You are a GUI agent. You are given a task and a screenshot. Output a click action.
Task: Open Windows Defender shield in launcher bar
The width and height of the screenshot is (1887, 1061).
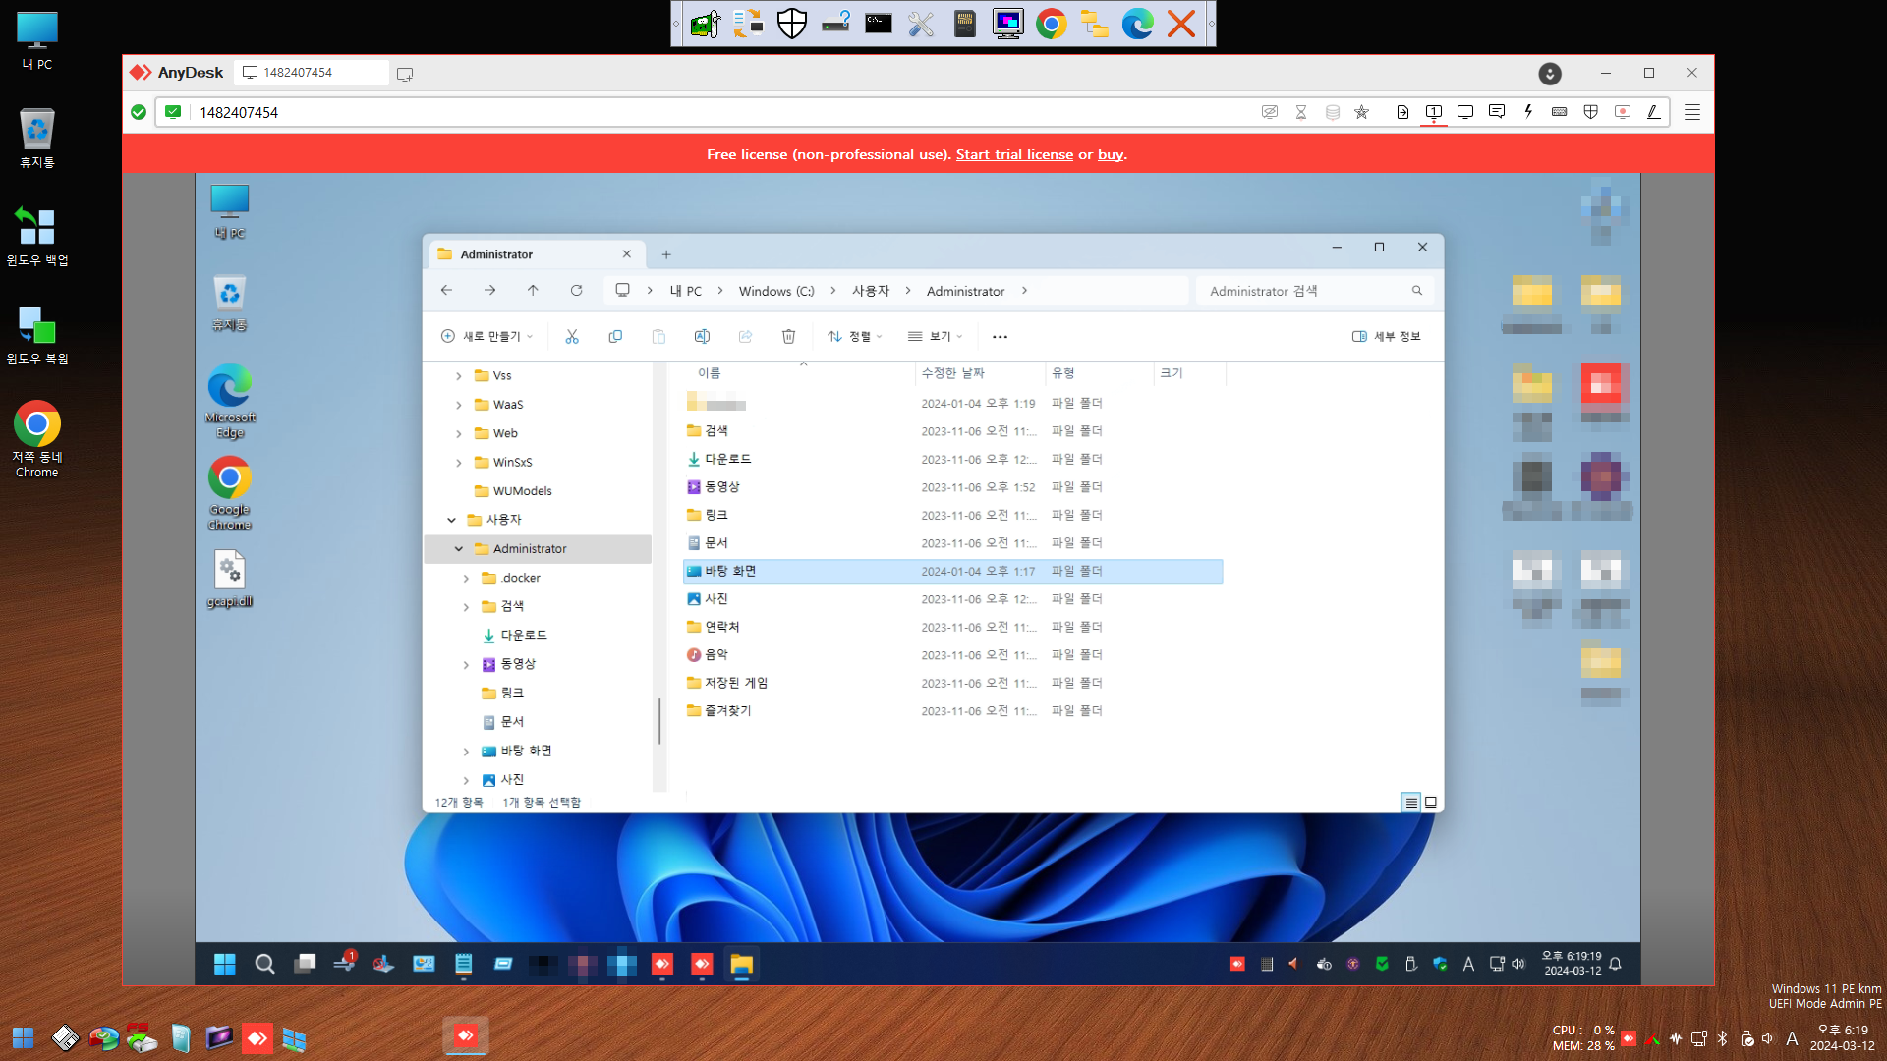(x=792, y=24)
